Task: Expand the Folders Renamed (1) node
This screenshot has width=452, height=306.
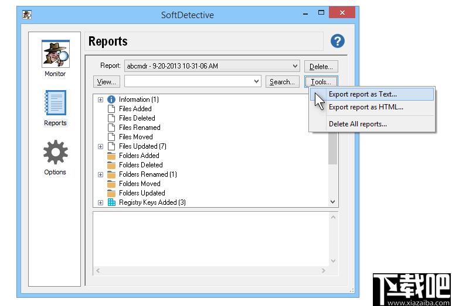Action: 100,174
